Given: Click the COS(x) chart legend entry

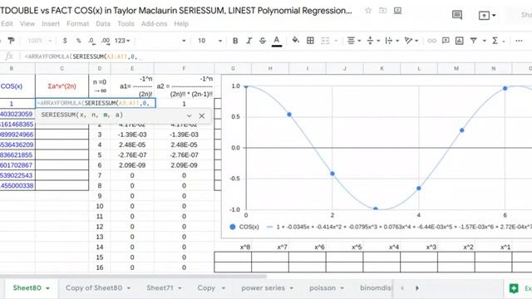Looking at the screenshot, I should coord(244,227).
